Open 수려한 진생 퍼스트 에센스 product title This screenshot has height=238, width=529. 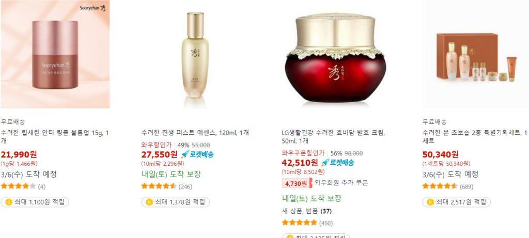point(195,133)
